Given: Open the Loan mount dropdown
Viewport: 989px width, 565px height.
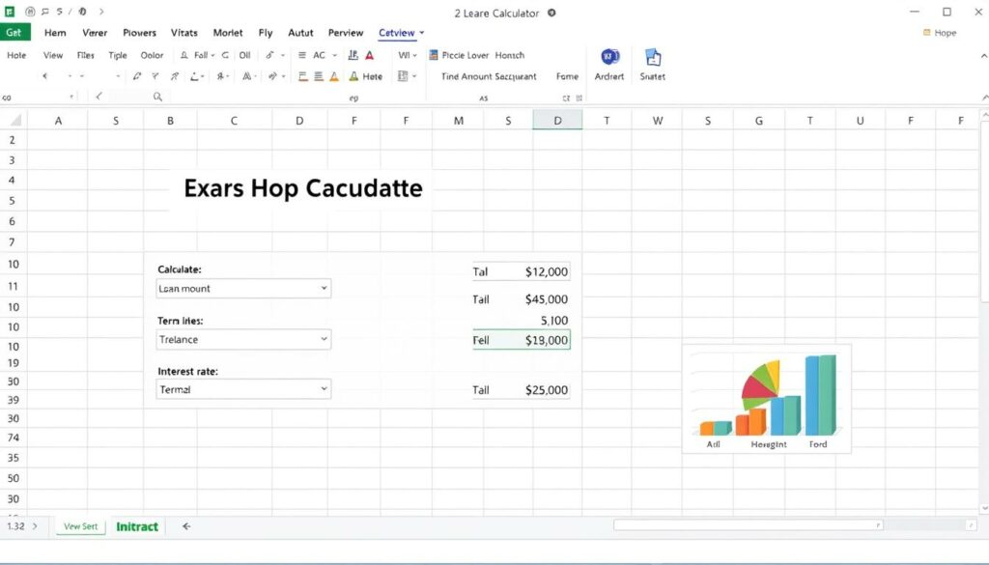Looking at the screenshot, I should pos(243,288).
